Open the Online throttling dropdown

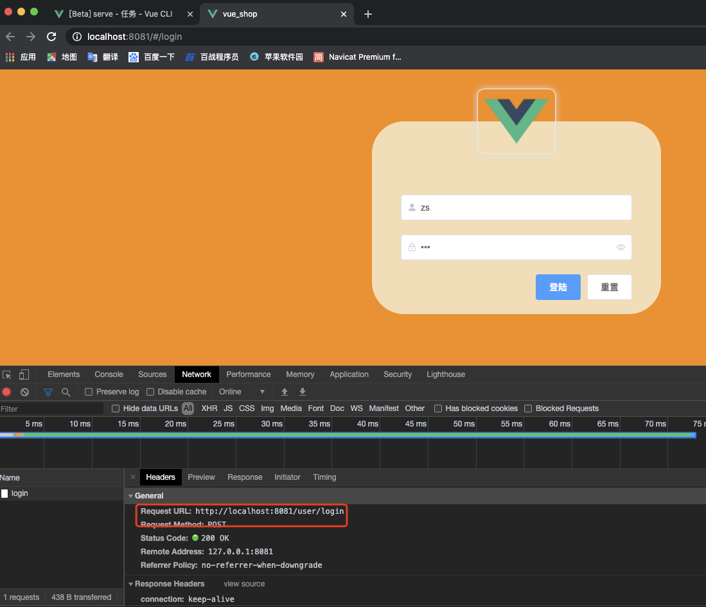242,392
